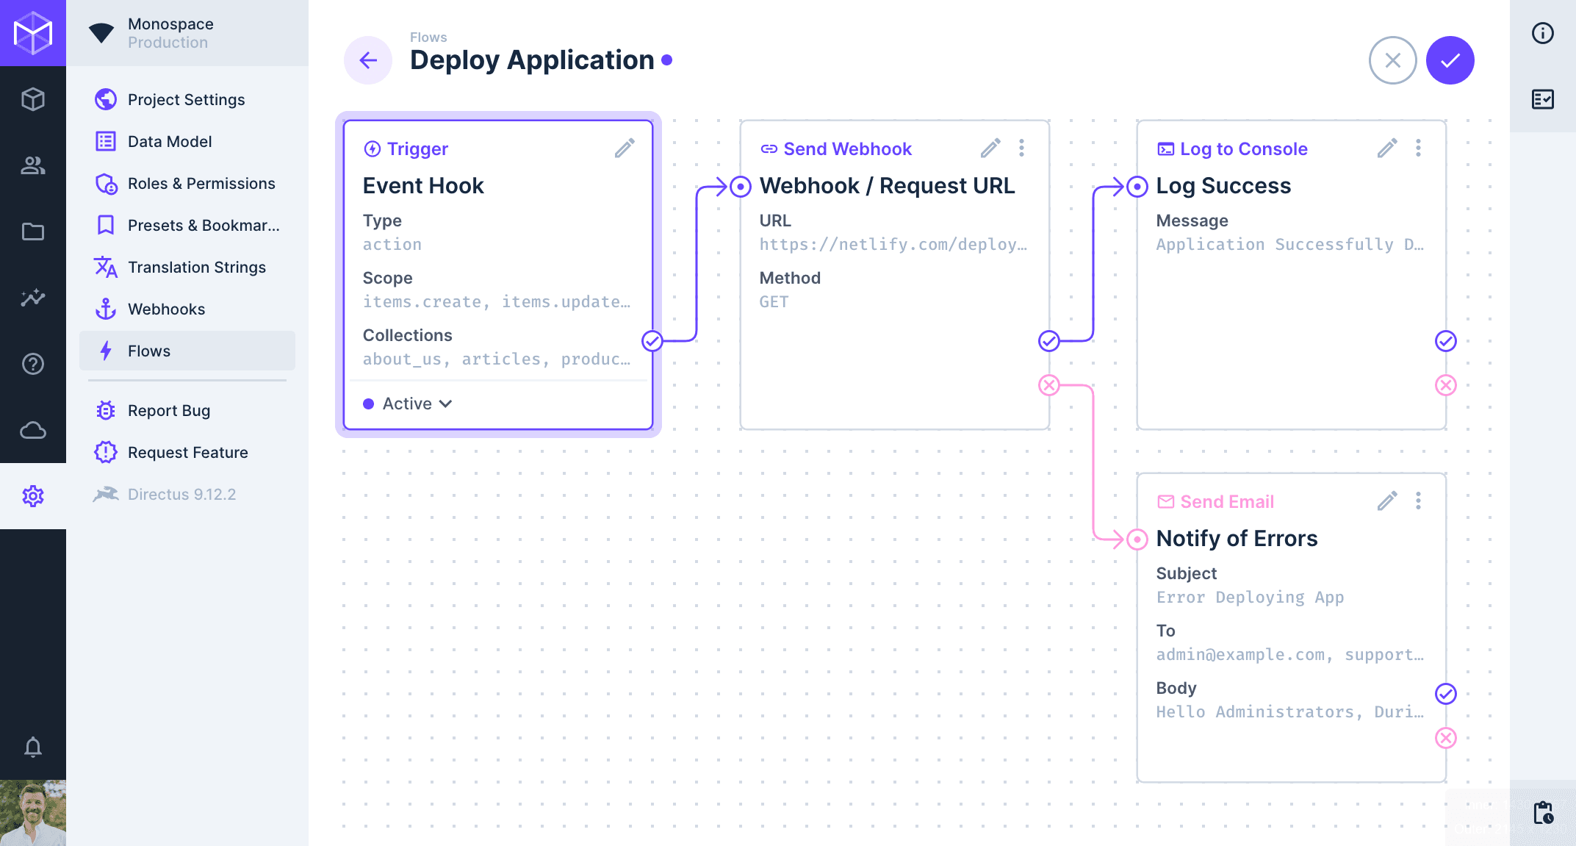Click Send Webhook failure output connector
This screenshot has height=846, width=1576.
1049,385
